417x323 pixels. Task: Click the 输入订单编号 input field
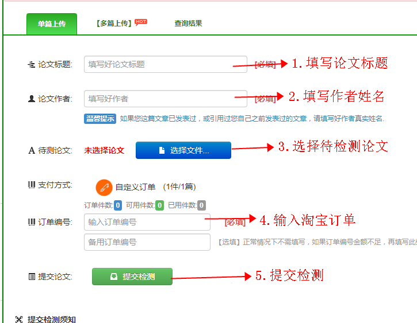(147, 222)
